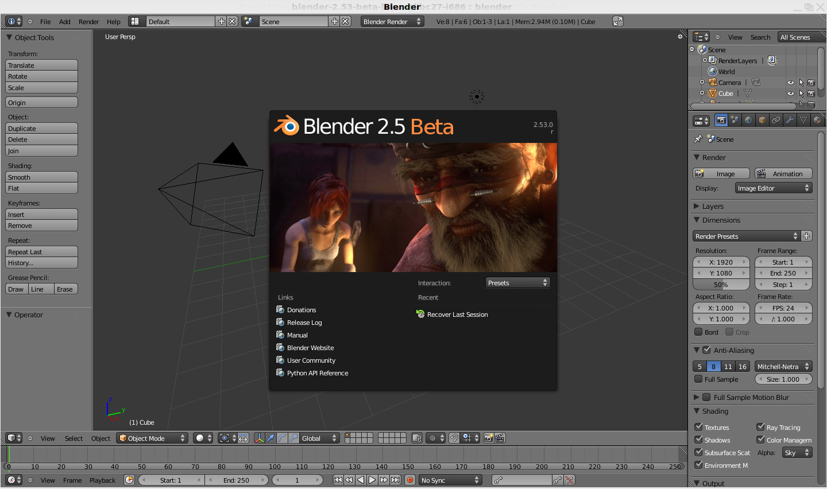Open the Select menu in 3D view header

[x=74, y=438]
